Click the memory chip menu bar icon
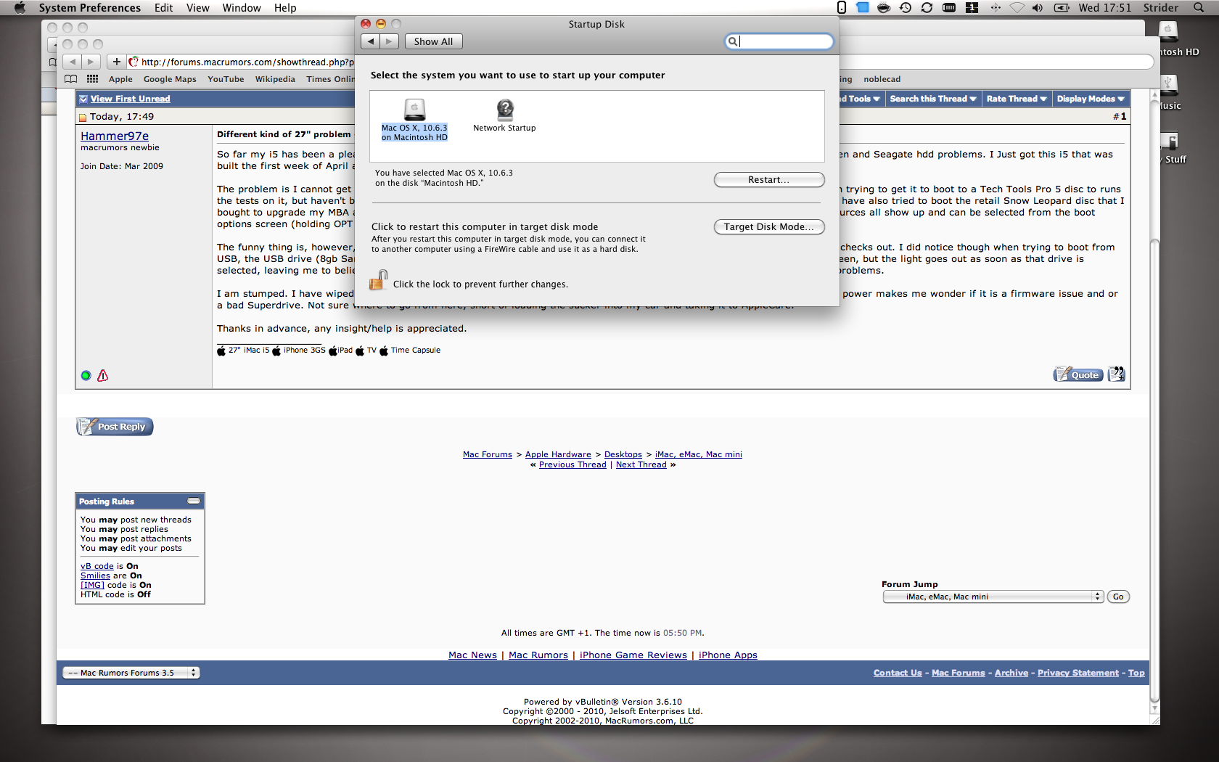 949,8
